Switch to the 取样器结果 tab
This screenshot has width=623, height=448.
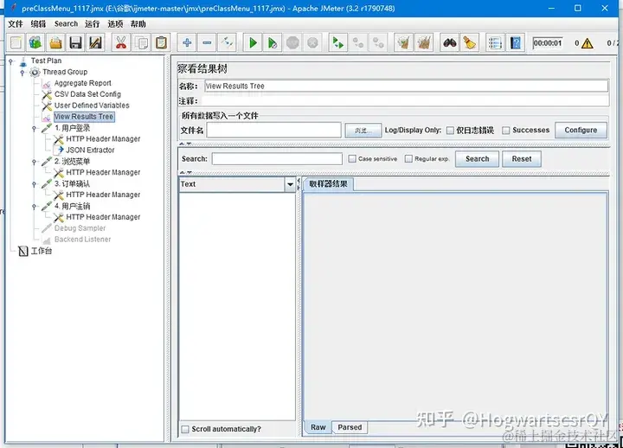point(328,184)
